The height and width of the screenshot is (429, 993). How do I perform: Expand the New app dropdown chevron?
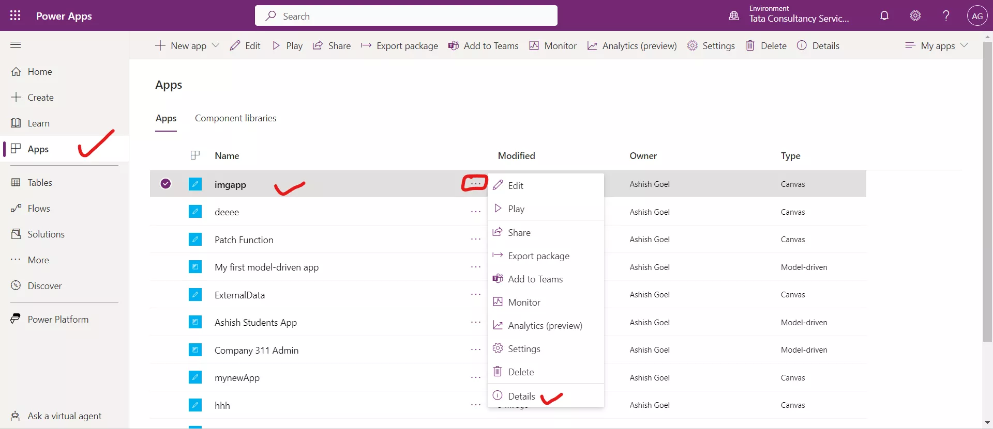pyautogui.click(x=216, y=45)
